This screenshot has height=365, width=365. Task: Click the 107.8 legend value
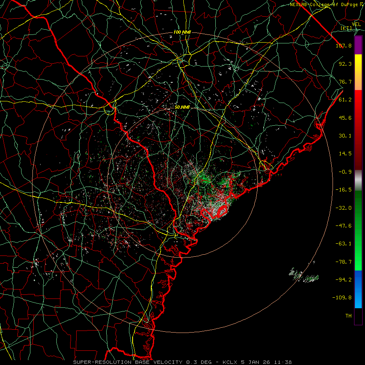click(x=344, y=45)
